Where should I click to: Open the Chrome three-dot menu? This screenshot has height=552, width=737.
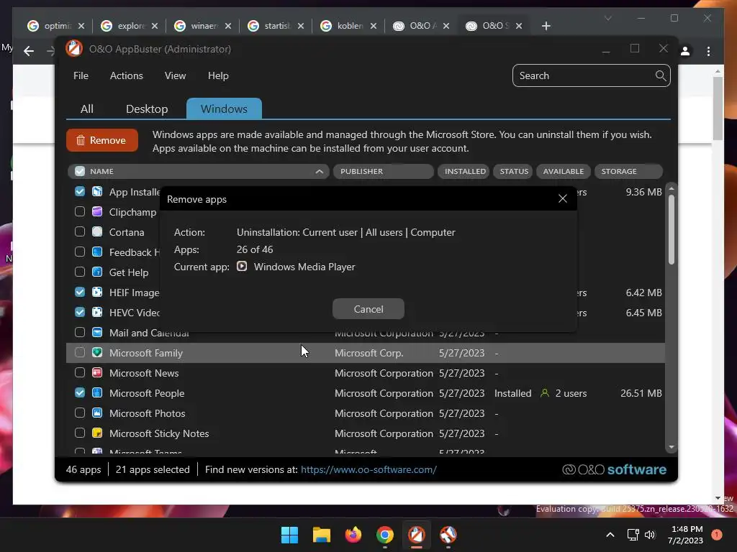(708, 51)
